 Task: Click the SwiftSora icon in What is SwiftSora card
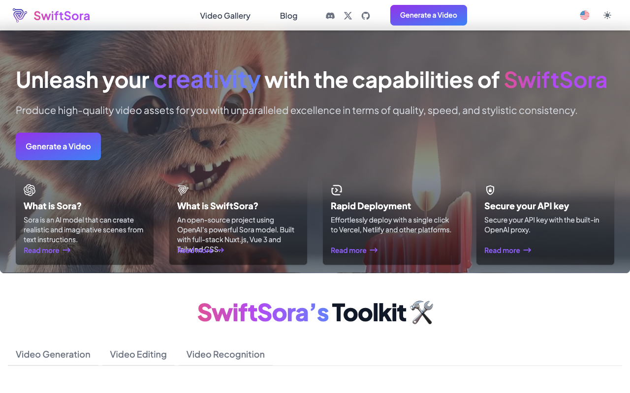pyautogui.click(x=183, y=190)
